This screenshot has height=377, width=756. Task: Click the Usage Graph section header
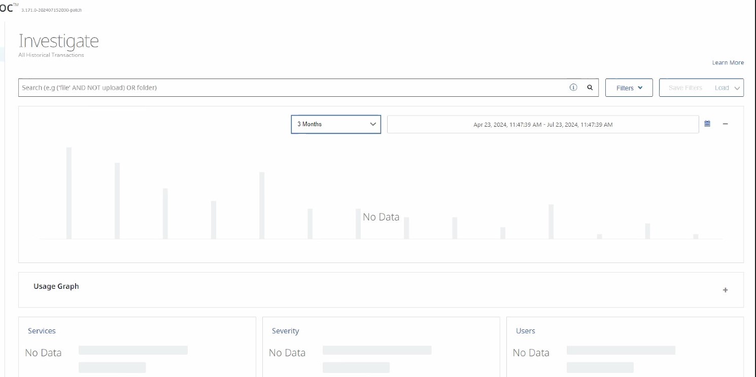[x=56, y=286]
